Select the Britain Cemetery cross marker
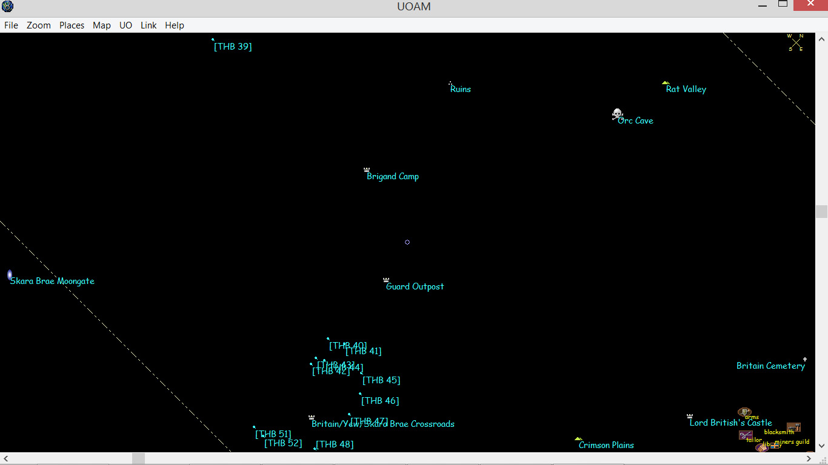Image resolution: width=828 pixels, height=465 pixels. coord(805,359)
